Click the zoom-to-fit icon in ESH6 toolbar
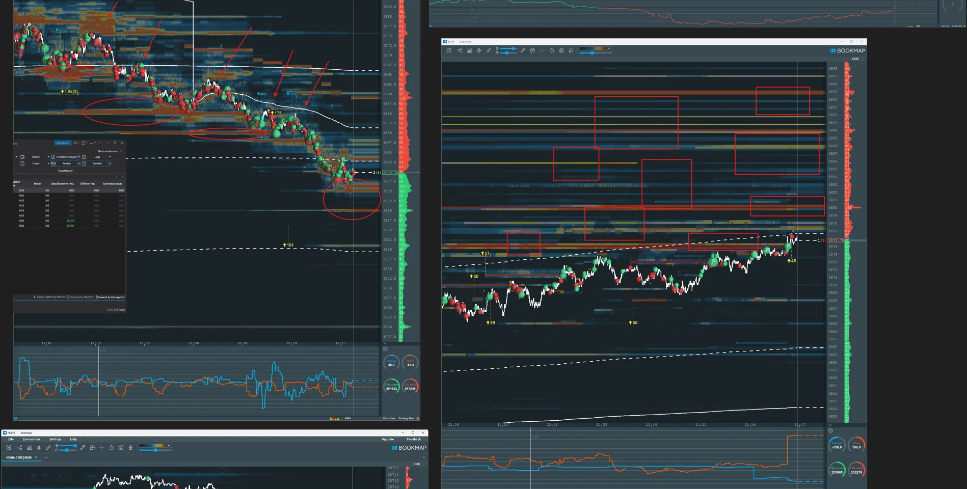 [449, 50]
